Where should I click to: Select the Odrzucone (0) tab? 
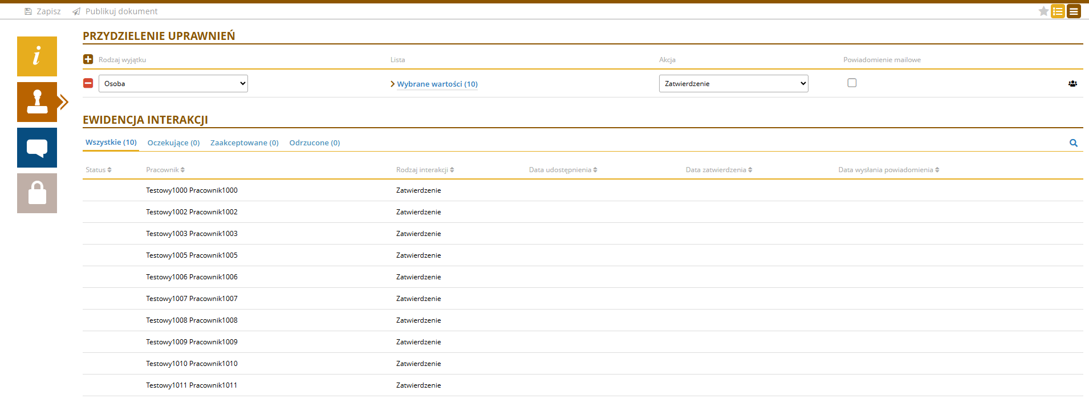tap(315, 143)
